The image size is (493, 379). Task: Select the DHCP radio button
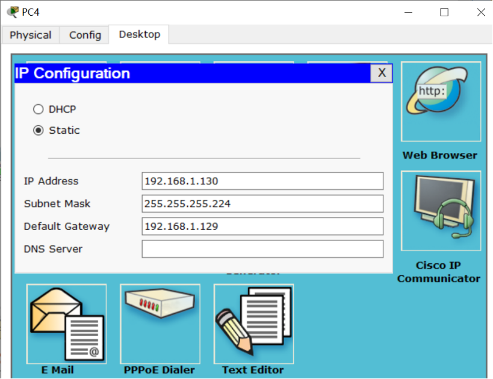39,109
